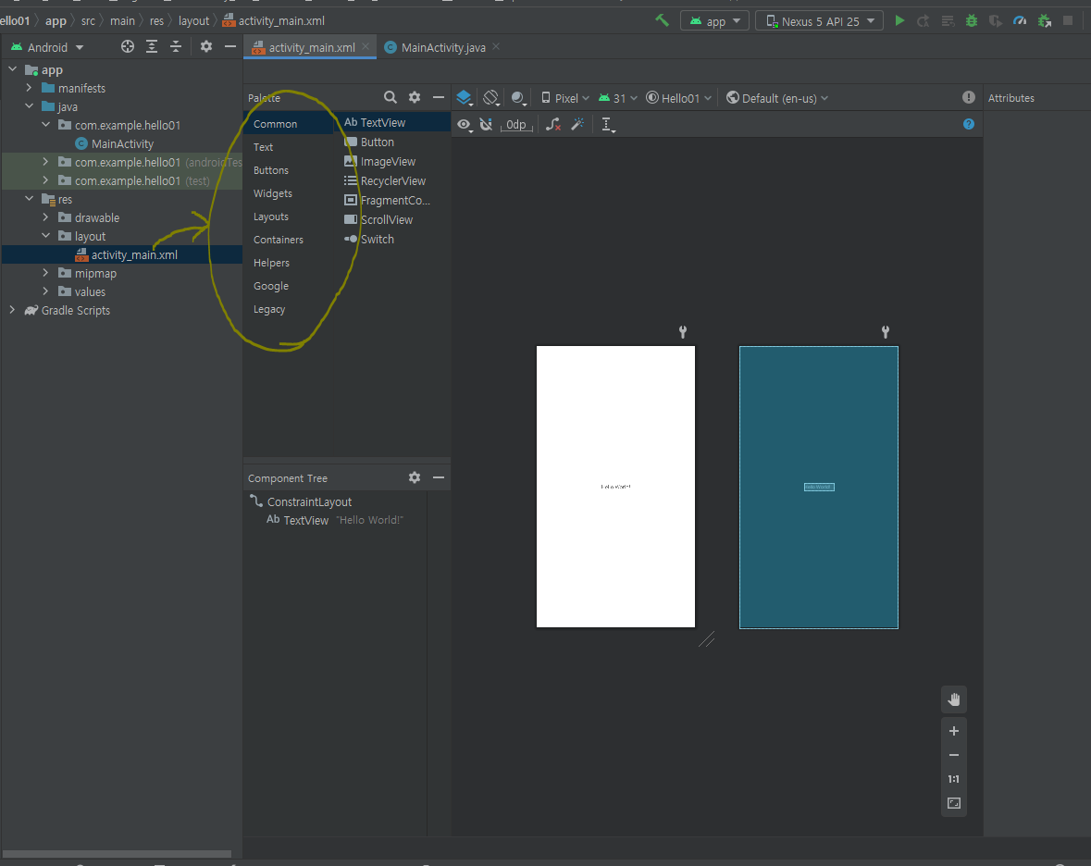
Task: Run the app with green play button
Action: [x=899, y=21]
